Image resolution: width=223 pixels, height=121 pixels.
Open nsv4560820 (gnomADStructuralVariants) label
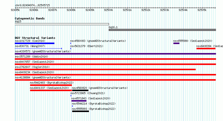(x=100, y=88)
